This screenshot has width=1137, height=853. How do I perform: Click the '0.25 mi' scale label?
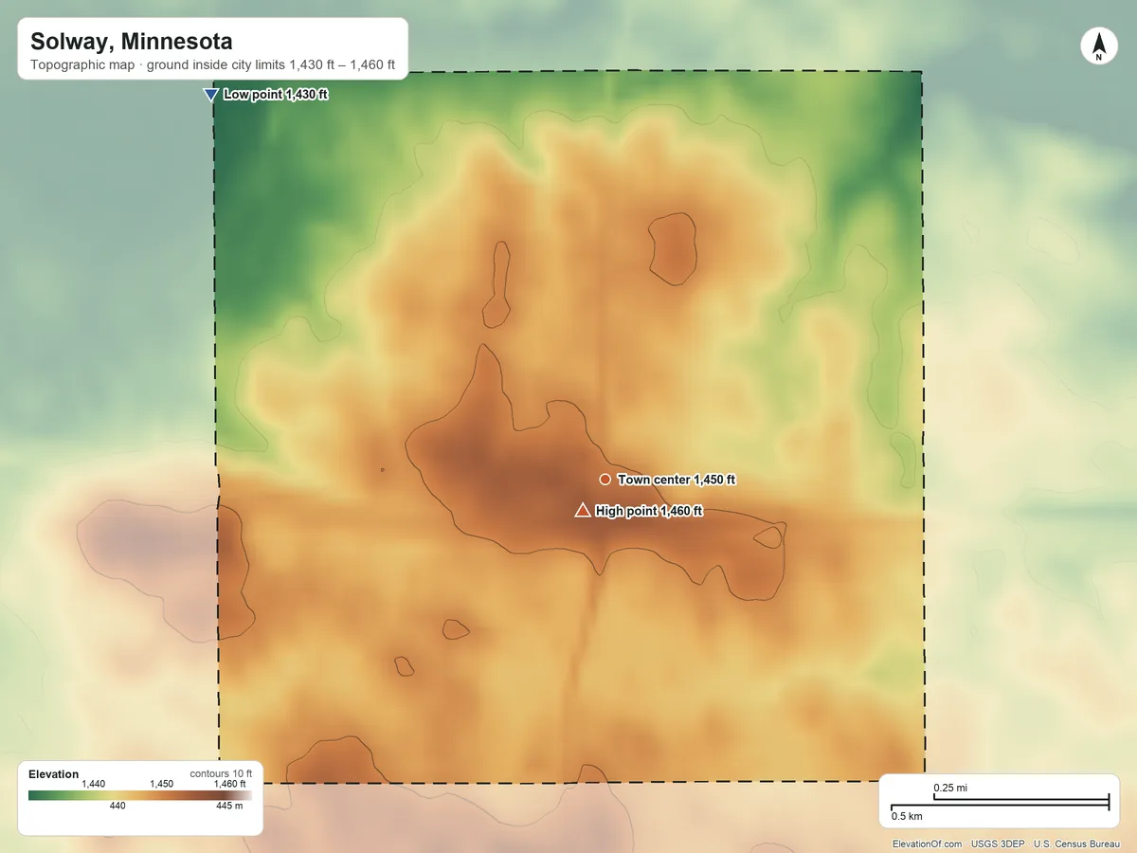(x=950, y=788)
